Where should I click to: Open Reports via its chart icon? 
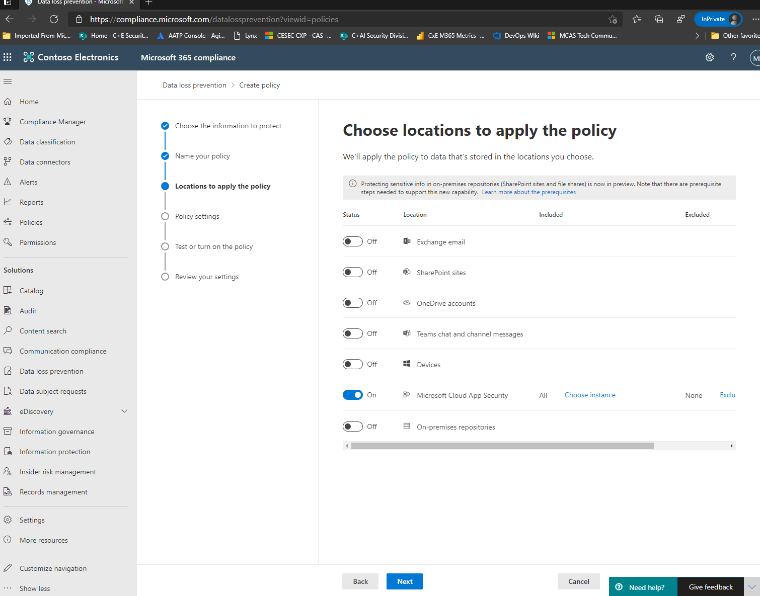point(8,202)
